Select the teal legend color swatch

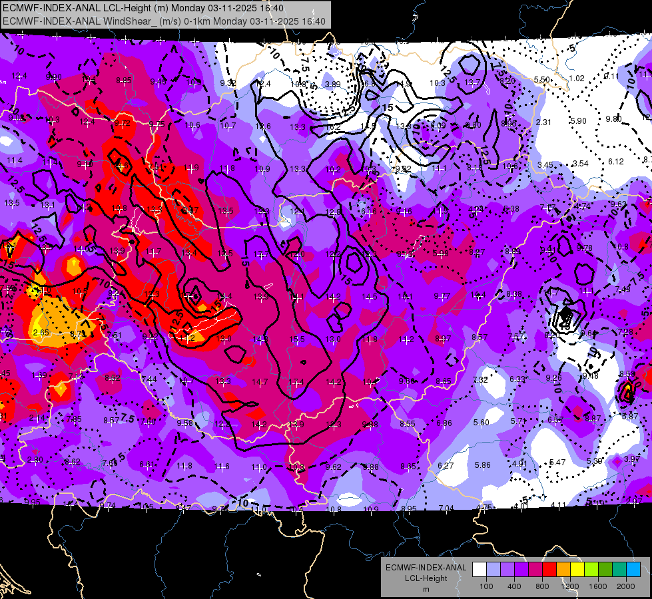click(x=619, y=570)
